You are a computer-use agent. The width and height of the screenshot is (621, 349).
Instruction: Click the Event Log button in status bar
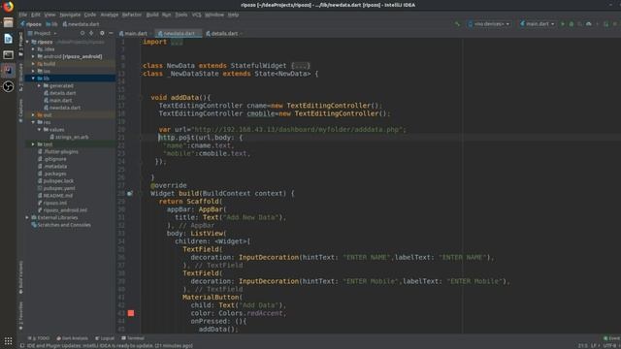[x=611, y=338]
